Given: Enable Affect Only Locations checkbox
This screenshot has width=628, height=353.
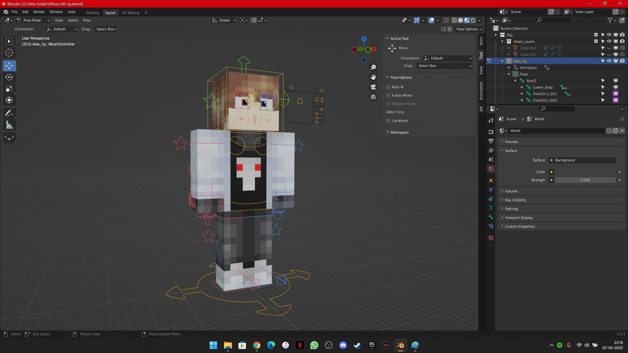Looking at the screenshot, I should 389,121.
